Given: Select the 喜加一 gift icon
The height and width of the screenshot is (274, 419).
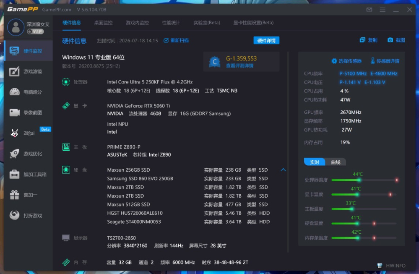Looking at the screenshot, I should (x=14, y=195).
